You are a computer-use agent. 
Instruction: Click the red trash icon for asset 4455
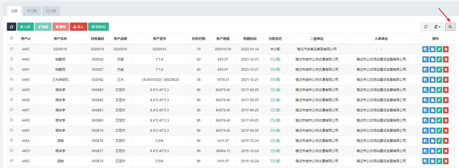click(446, 131)
